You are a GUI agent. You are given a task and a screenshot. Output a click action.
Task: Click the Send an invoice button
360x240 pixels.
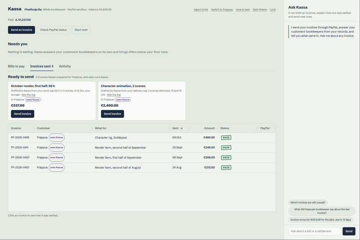tap(21, 30)
